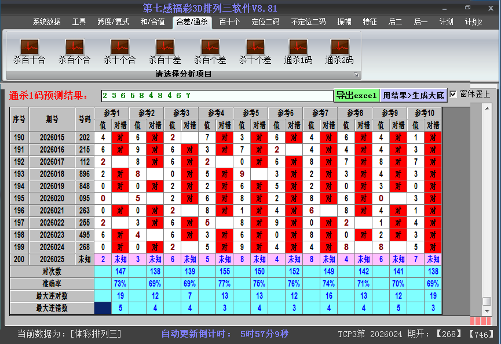Select the 杀百个差 analysis icon

click(x=210, y=49)
